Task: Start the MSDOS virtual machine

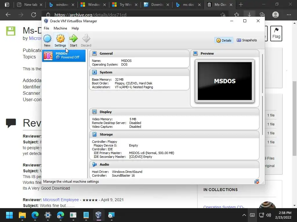Action: click(73, 40)
